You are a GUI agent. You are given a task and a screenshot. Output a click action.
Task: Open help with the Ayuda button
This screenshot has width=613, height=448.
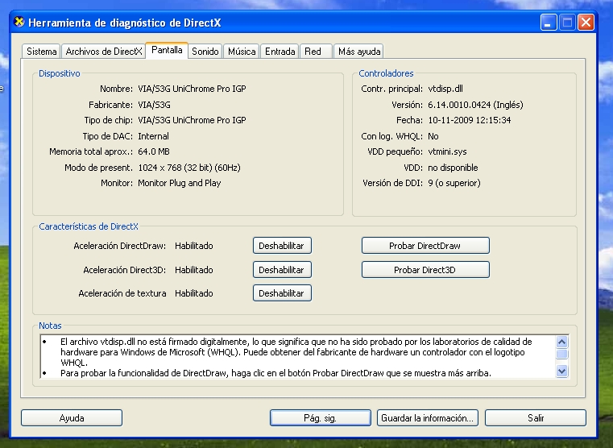point(72,418)
